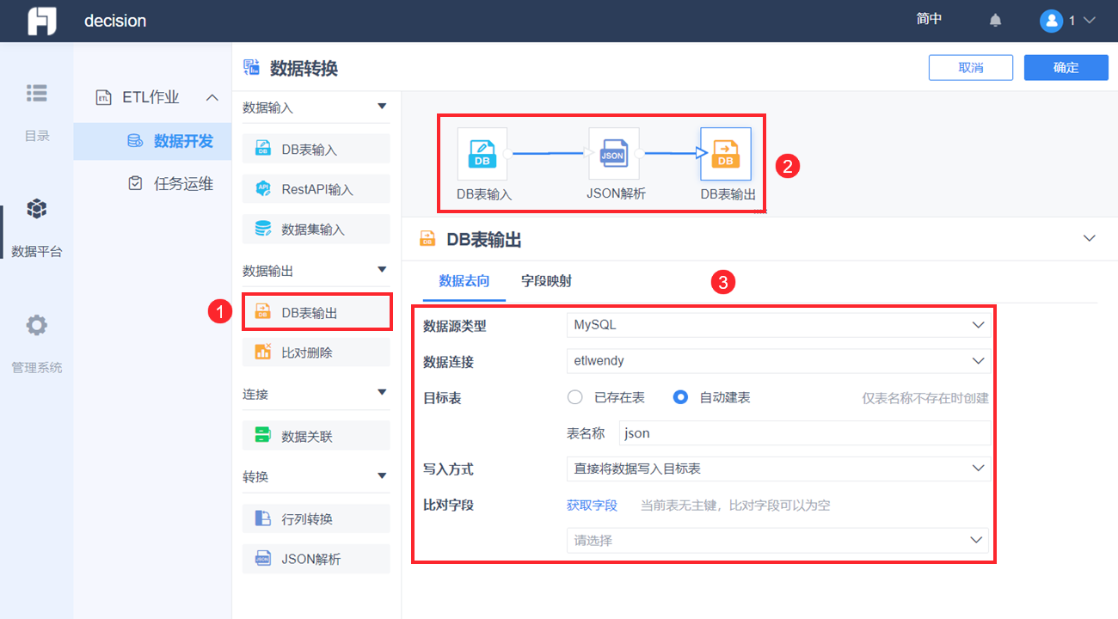Viewport: 1118px width, 619px height.
Task: Open the 目录 directory sidebar icon
Action: 37,93
